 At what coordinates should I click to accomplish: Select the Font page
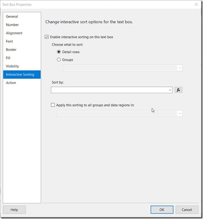tap(22, 41)
